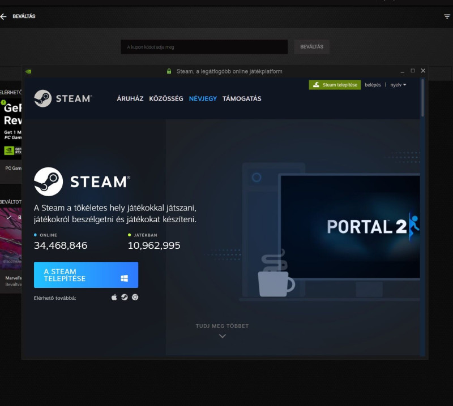Open the ÁRUHÁZ store menu
This screenshot has width=453, height=406.
point(130,99)
